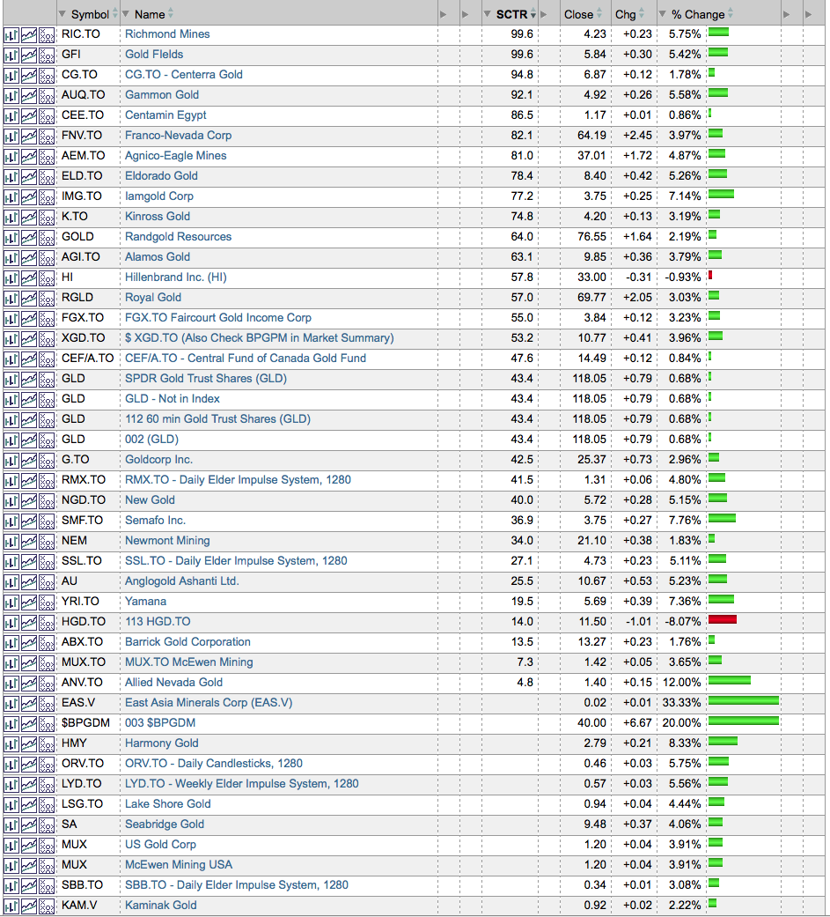
Task: Expand the collapsed column arrow right after SCTR
Action: (544, 15)
